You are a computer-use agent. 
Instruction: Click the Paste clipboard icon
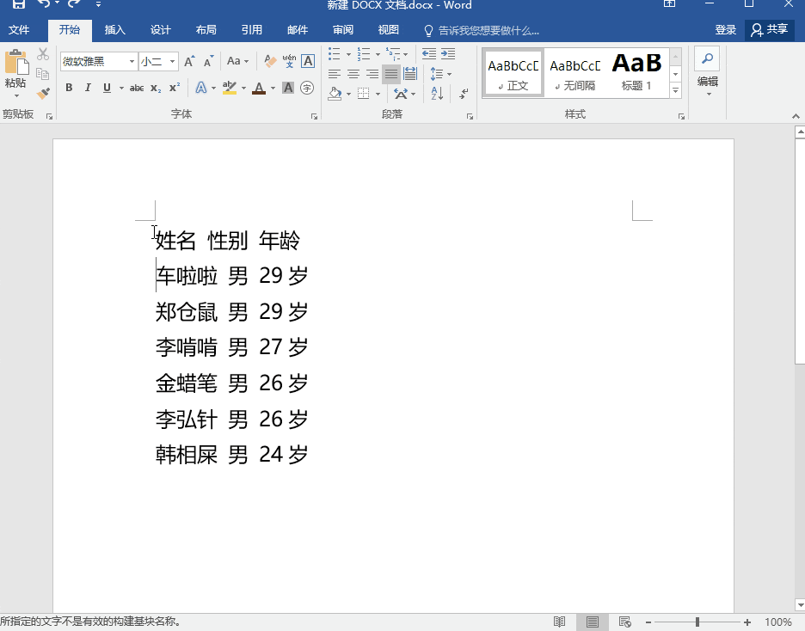15,69
